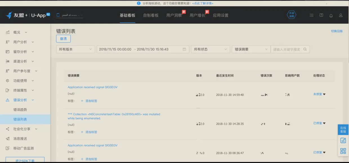
Task: Open 在线客服 support button
Action: tap(343, 130)
